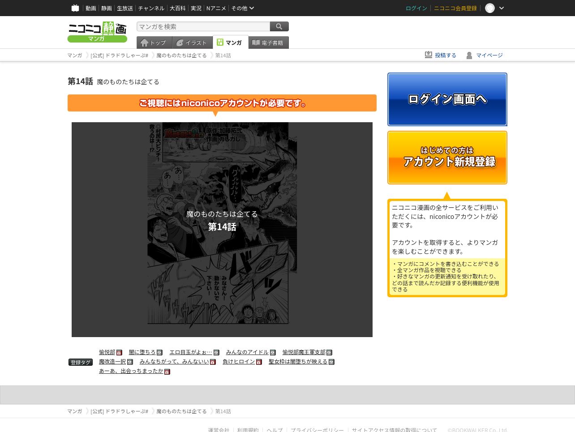This screenshot has width=575, height=432.
Task: Click the 愉悦部 tag link
Action: tap(107, 352)
